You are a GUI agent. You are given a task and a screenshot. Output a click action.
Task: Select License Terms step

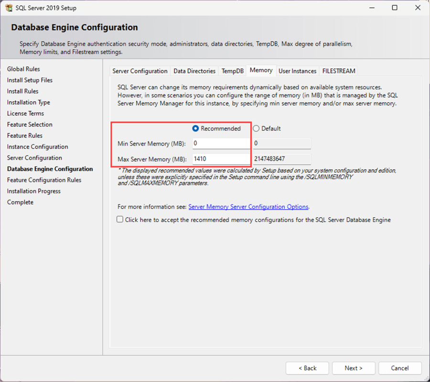click(x=25, y=114)
